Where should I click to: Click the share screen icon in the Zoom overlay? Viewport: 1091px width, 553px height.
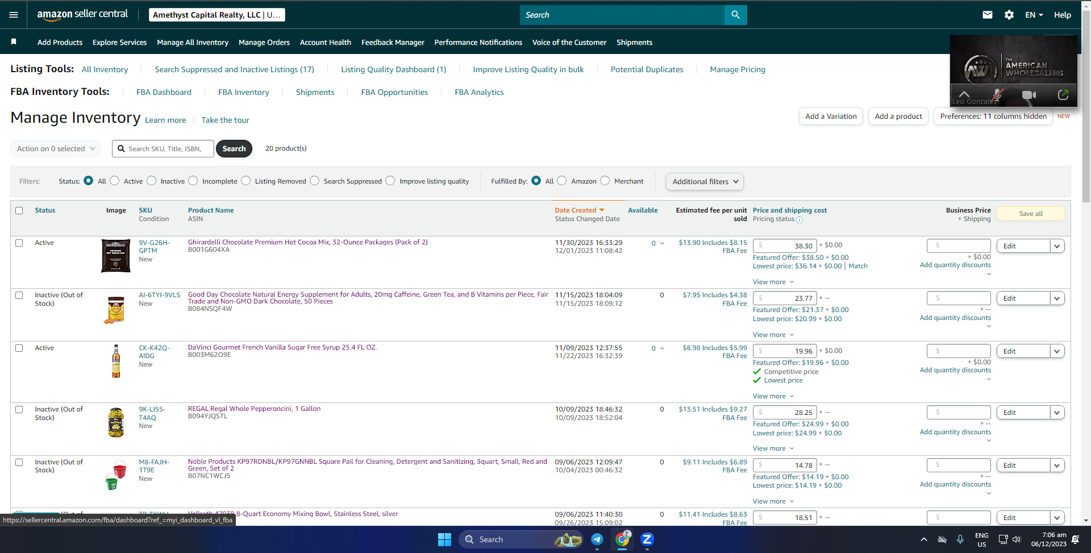(x=1063, y=95)
